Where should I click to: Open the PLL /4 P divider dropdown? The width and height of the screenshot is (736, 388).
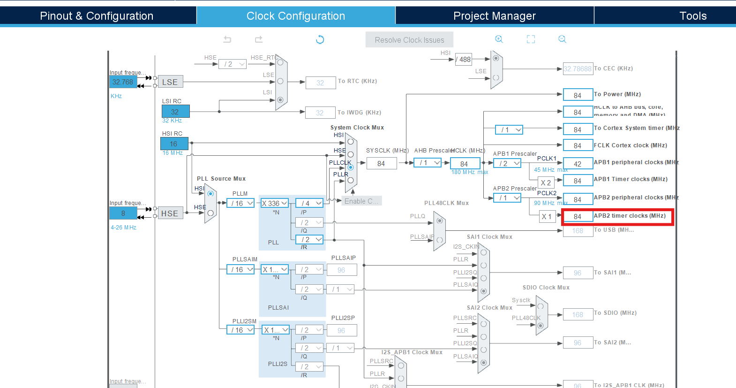(x=309, y=203)
